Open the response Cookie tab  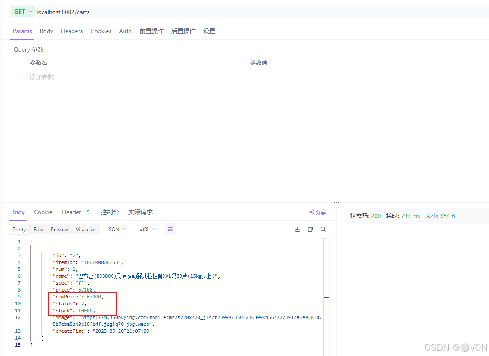[x=43, y=212]
